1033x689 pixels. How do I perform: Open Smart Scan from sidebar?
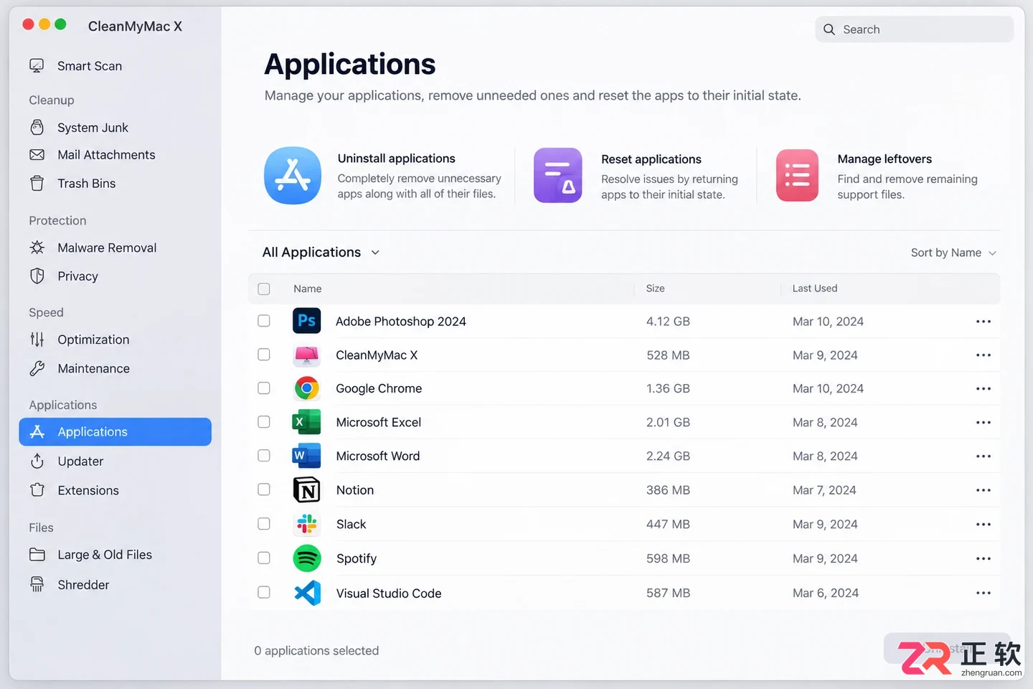(x=90, y=66)
